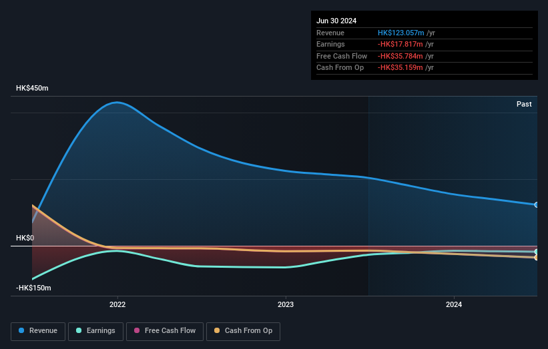Click the -HK$17.817m earnings value
548x349 pixels.
[400, 44]
